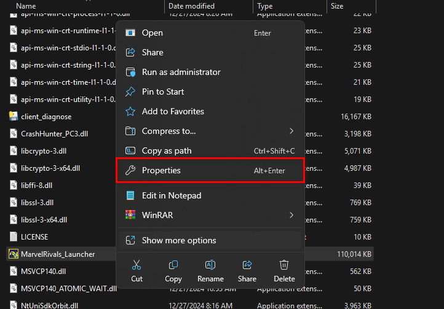This screenshot has height=309, width=444.
Task: Cut the file with the scissors icon
Action: coord(137,265)
